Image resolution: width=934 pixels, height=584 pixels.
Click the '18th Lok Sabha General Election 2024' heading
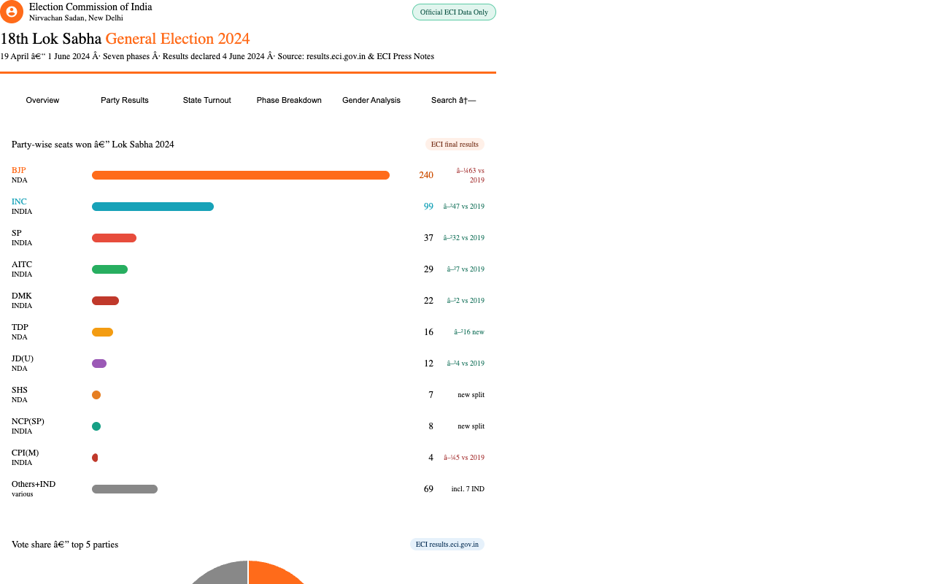125,39
